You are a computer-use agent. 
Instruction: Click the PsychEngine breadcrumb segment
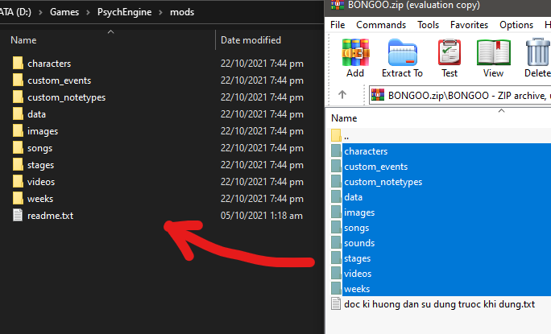(x=124, y=12)
